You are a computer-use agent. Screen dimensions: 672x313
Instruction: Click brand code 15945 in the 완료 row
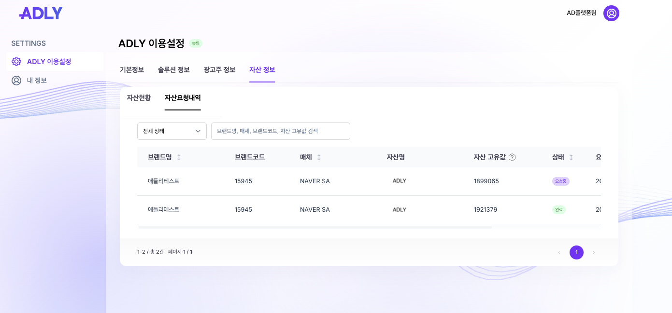243,210
